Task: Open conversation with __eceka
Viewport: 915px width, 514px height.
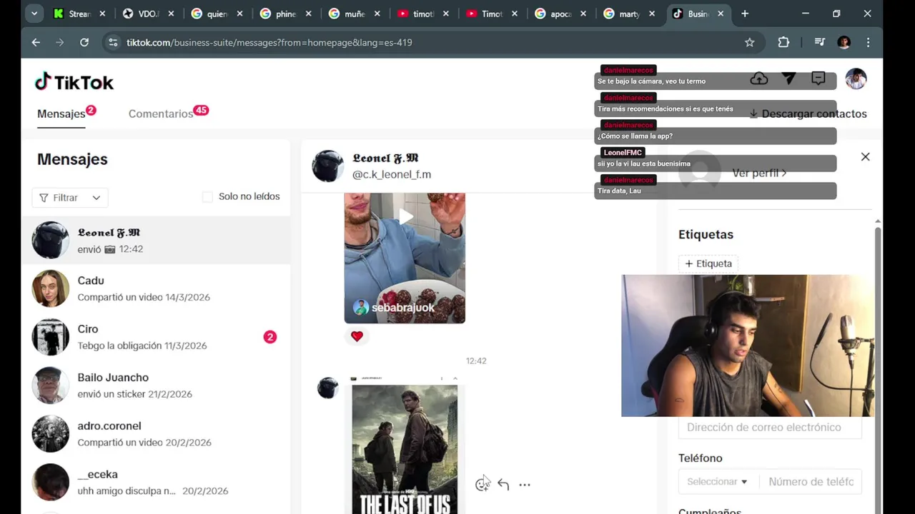Action: pyautogui.click(x=156, y=483)
